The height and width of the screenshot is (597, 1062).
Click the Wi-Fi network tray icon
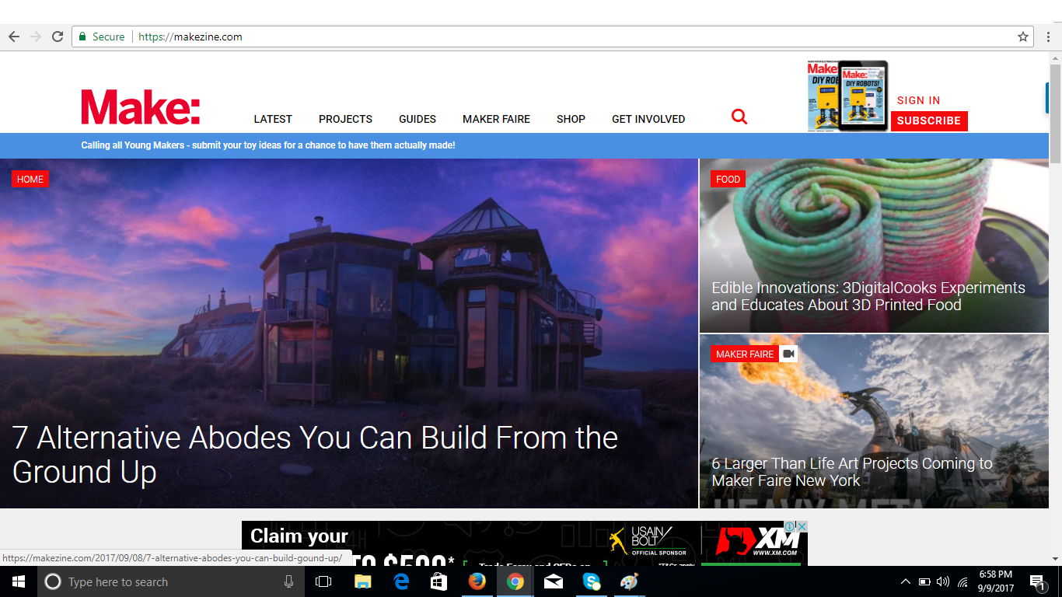pos(962,581)
